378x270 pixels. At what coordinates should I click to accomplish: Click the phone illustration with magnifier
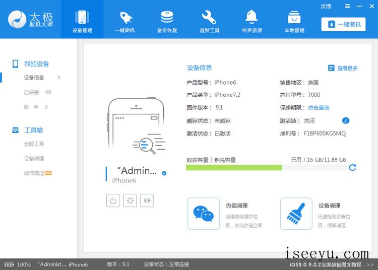pos(136,125)
